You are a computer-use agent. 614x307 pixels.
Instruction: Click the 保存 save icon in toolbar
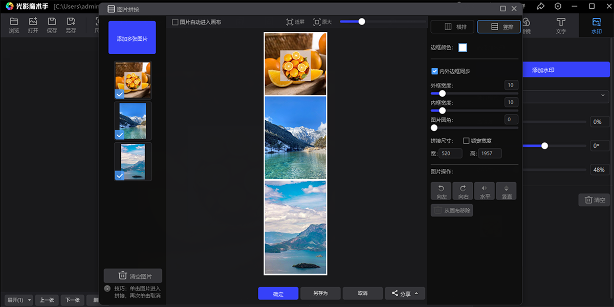tap(52, 25)
